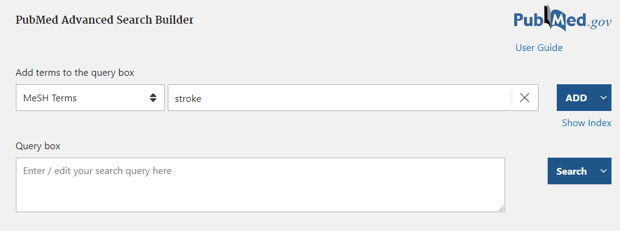
Task: Click the 'Query box' label text
Action: 38,146
